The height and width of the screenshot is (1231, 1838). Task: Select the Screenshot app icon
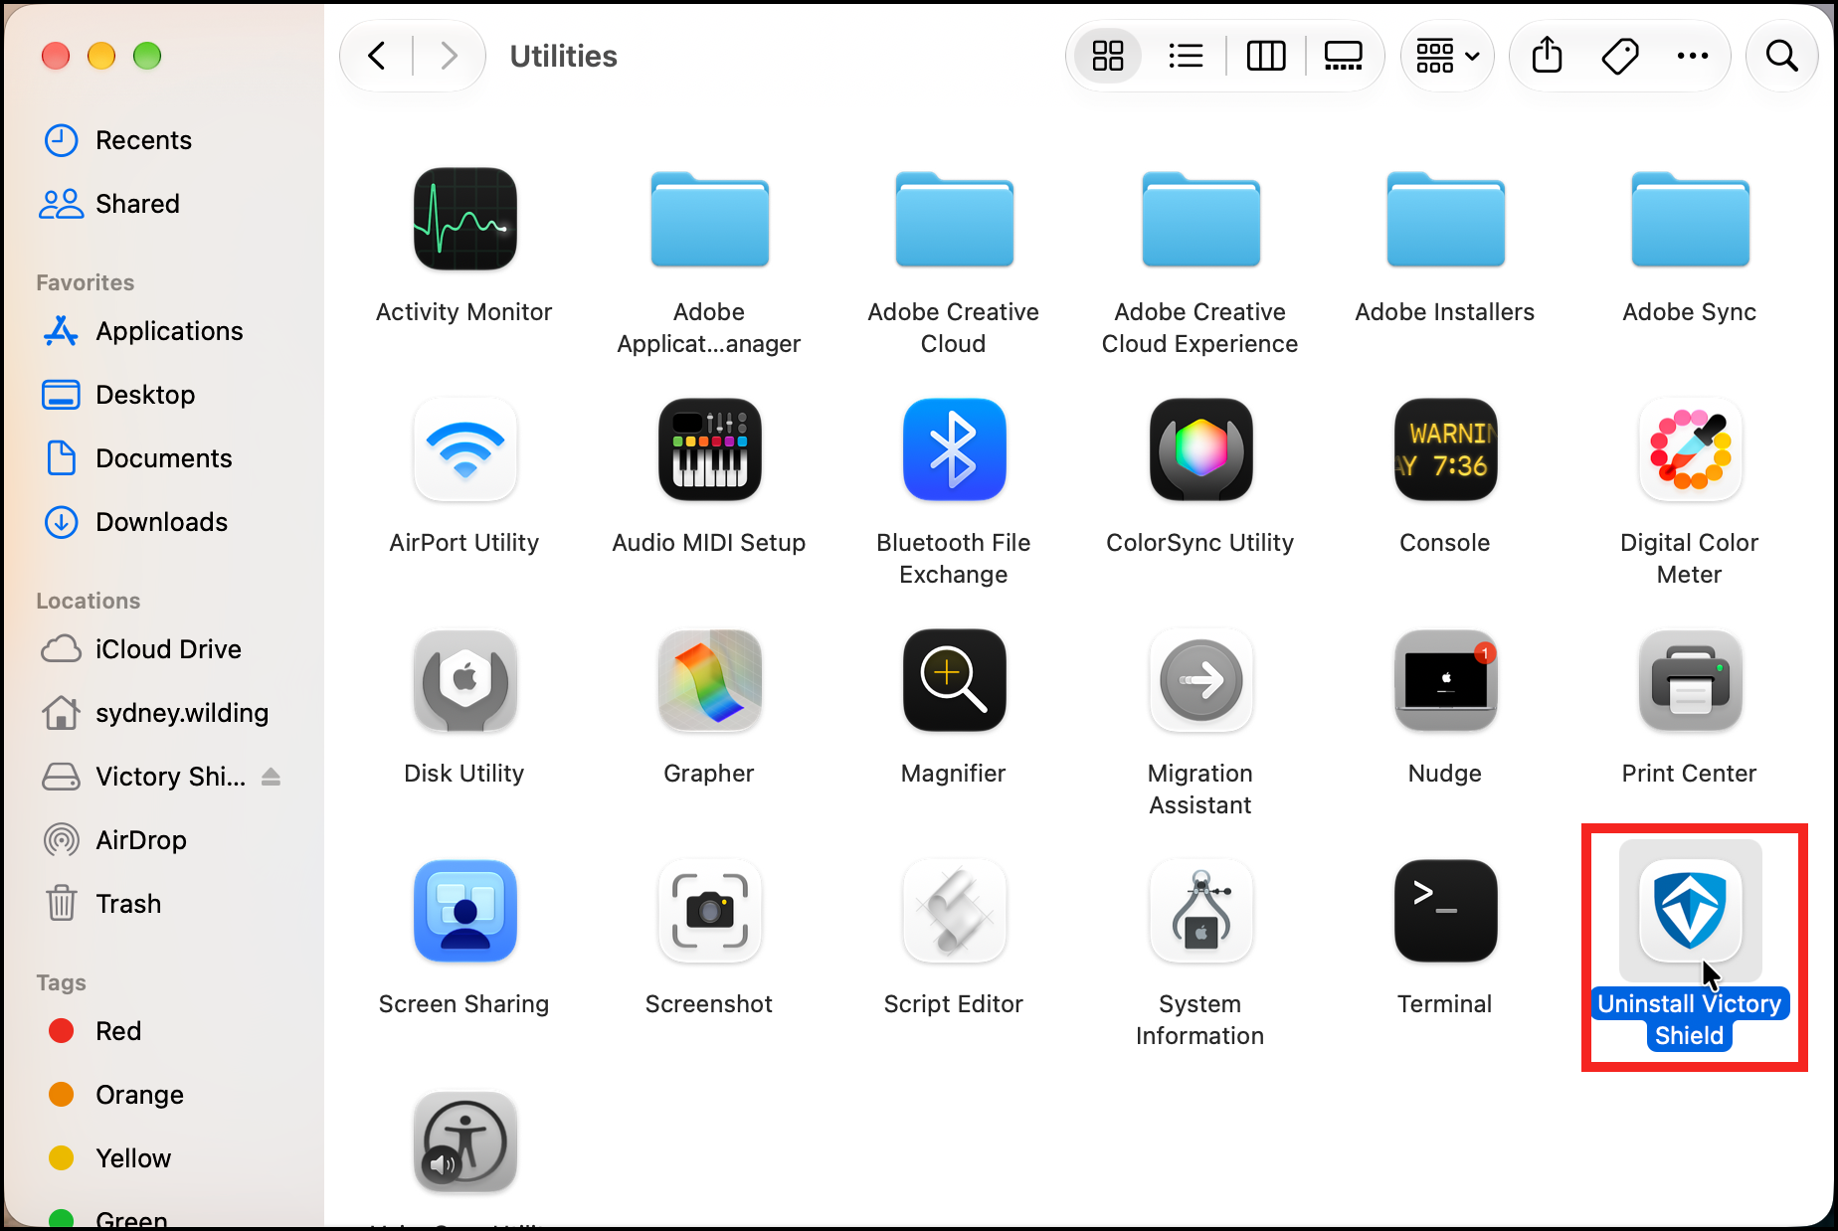tap(709, 911)
